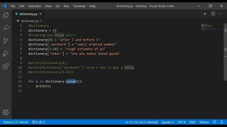
Task: Click string "after 3 and before 5"
Action: point(79,40)
